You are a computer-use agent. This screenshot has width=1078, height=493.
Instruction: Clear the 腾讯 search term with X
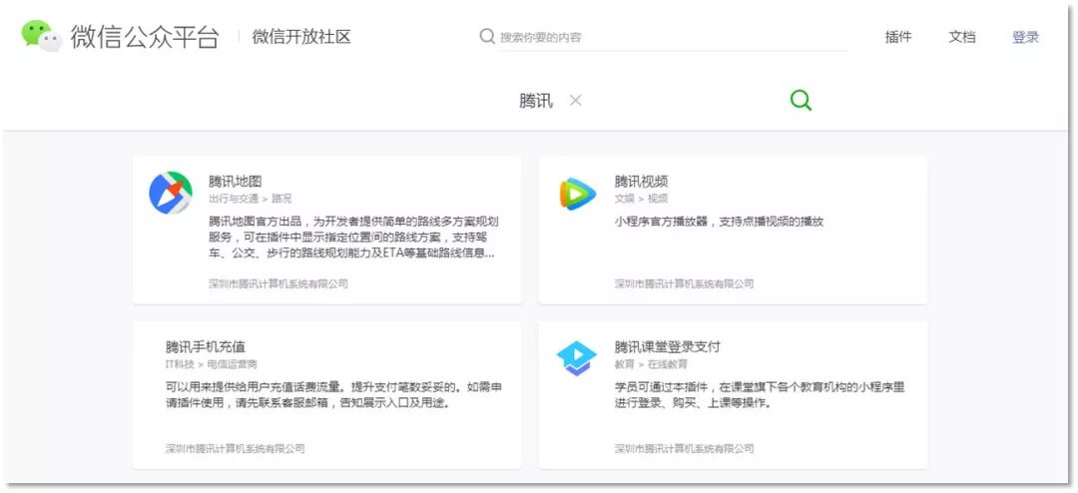click(576, 101)
